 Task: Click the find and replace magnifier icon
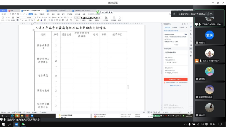[114, 18]
